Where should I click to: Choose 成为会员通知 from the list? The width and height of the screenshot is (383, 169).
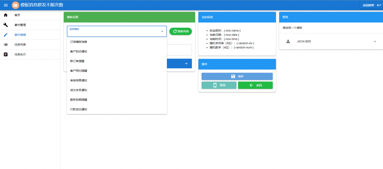pos(117,90)
